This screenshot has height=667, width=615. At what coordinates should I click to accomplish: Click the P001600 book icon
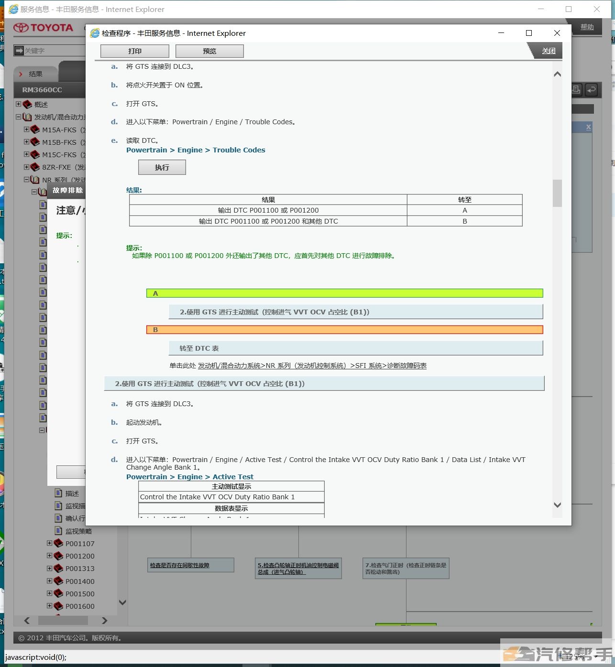58,606
